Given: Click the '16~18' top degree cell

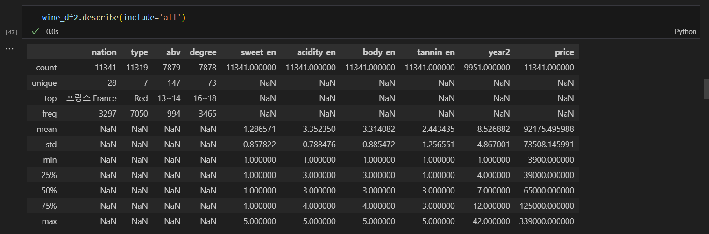Looking at the screenshot, I should [x=205, y=98].
